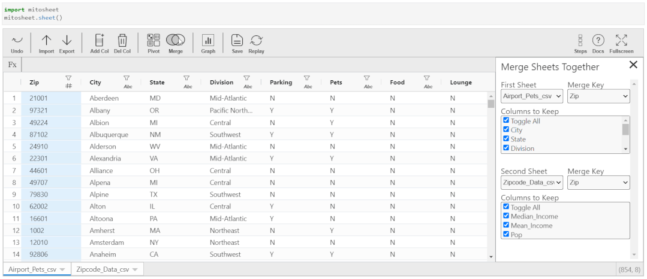Open the First Sheet dropdown
Screen dimensions: 647x279
tap(532, 96)
